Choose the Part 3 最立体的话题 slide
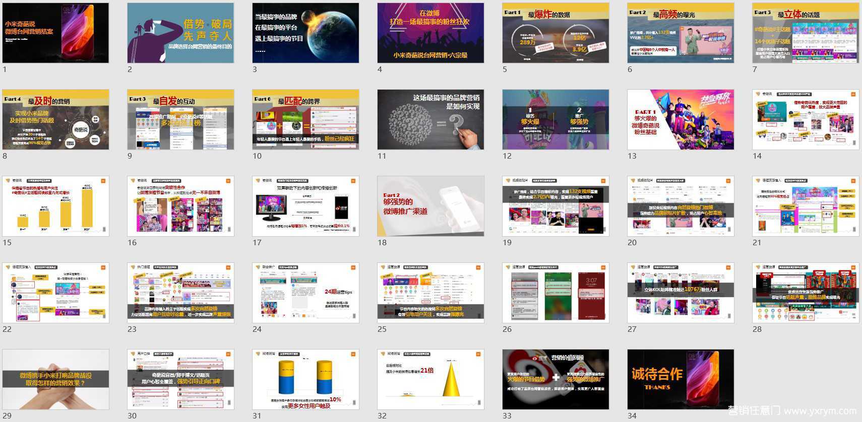This screenshot has height=422, width=862. [806, 33]
